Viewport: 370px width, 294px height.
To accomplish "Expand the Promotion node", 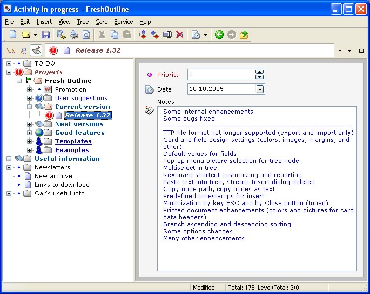I will [x=29, y=89].
